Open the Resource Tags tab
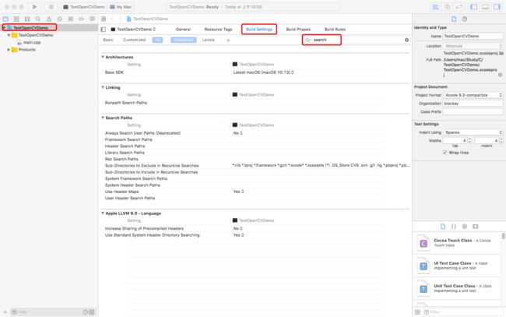Screen dimensions: 506x317 tap(219, 30)
